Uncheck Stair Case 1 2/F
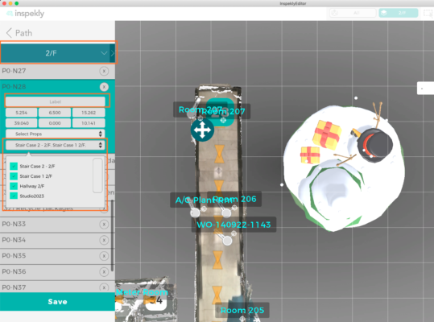The image size is (434, 322). (14, 176)
